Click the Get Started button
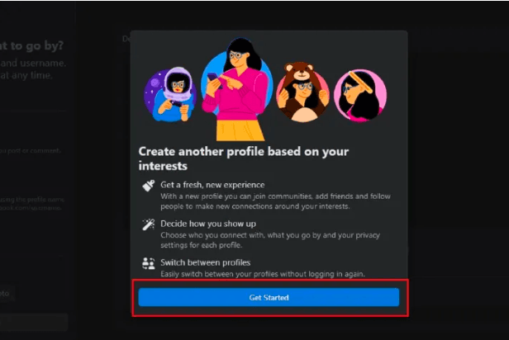509x340 pixels. pyautogui.click(x=269, y=297)
